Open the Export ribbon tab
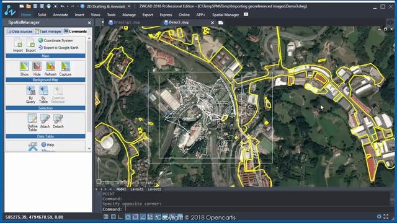Viewport: 397px width, 223px height. 148,15
